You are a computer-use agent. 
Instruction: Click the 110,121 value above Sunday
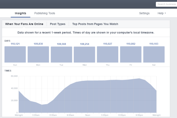15,44
